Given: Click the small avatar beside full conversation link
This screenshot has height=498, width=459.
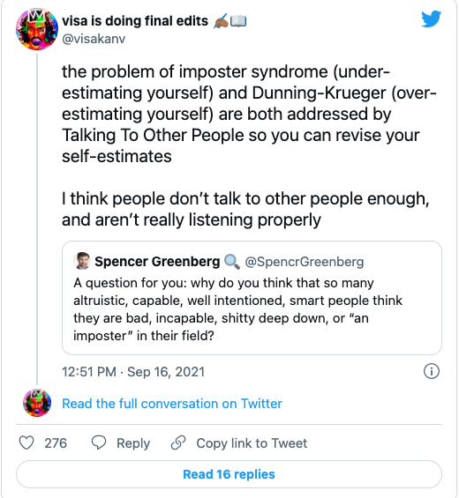Looking at the screenshot, I should click(37, 403).
